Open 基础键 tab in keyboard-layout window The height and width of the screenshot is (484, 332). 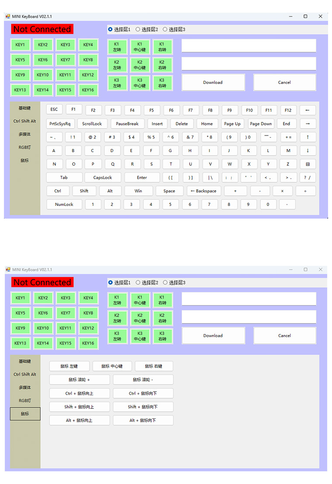[25, 108]
